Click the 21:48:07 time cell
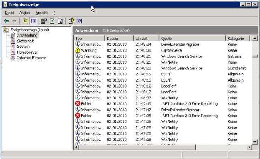The image size is (260, 159). (143, 98)
